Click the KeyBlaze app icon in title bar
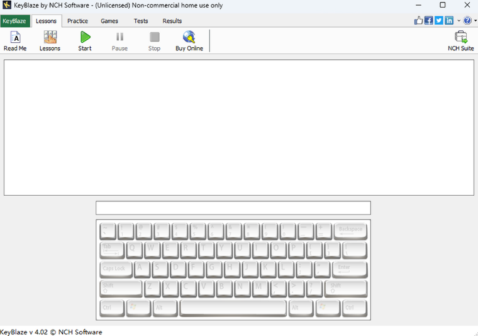This screenshot has width=478, height=336. tap(7, 5)
